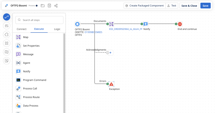Select the Data Process step icon
215x113 pixels.
click(18, 106)
